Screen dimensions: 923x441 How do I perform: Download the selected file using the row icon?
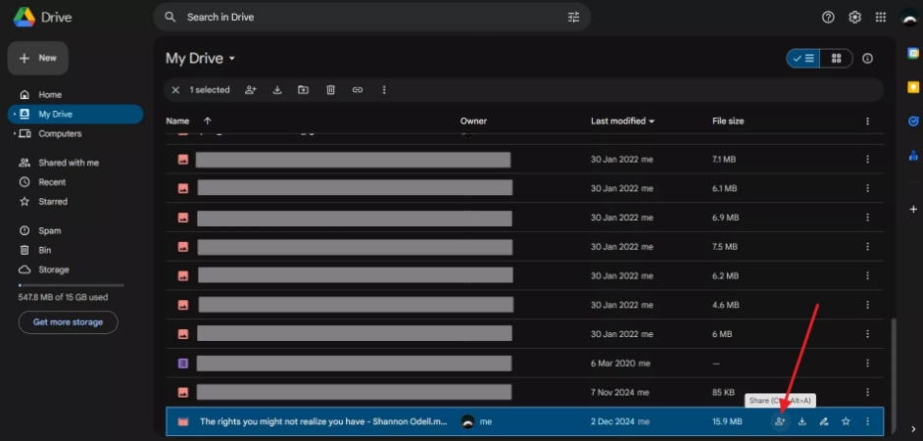click(x=802, y=421)
